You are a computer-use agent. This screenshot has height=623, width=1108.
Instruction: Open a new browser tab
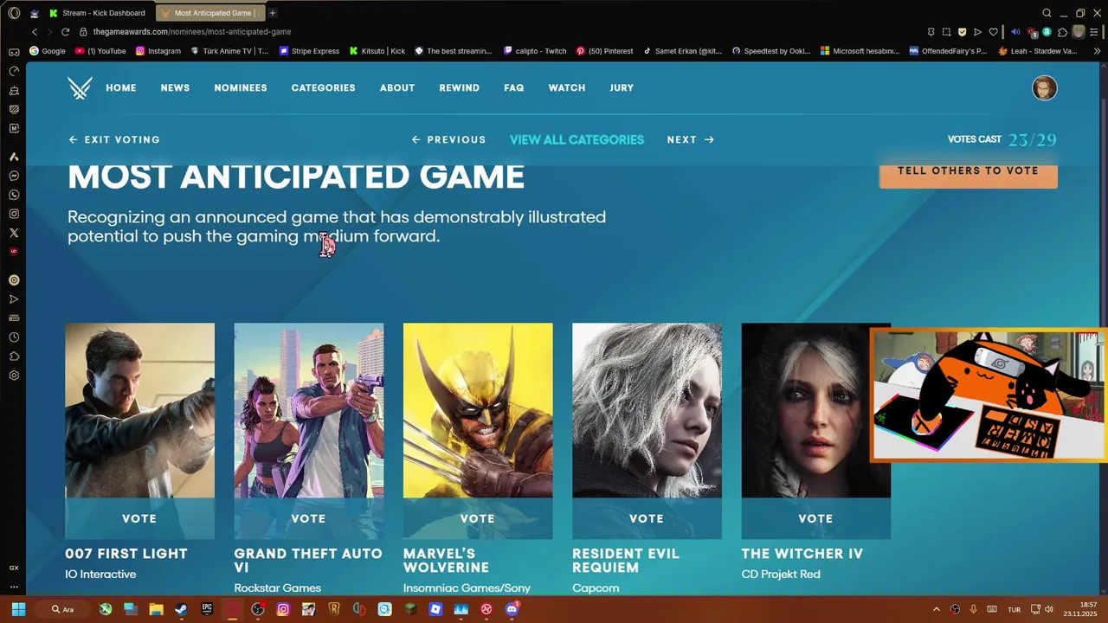pos(272,13)
